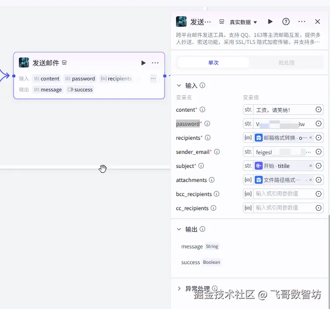Open the more options menu on 发送邮件 node card
330x309 pixels.
(155, 63)
